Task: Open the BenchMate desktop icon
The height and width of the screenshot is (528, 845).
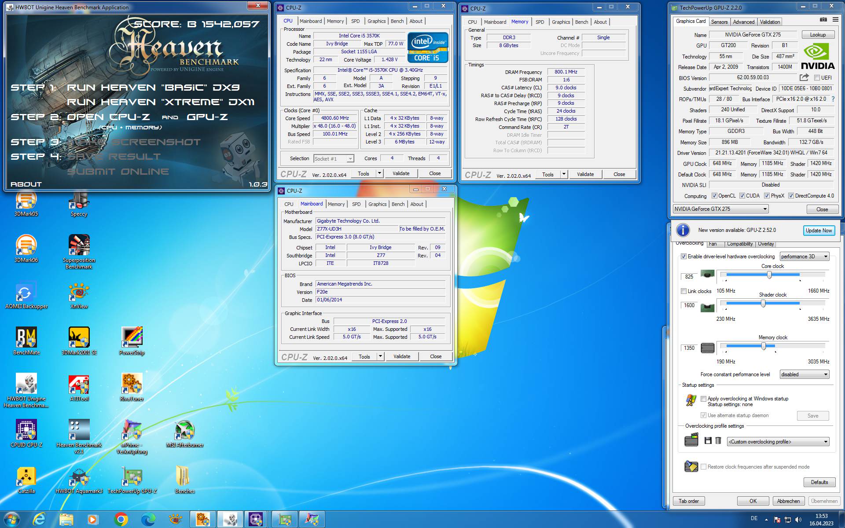Action: 26,341
